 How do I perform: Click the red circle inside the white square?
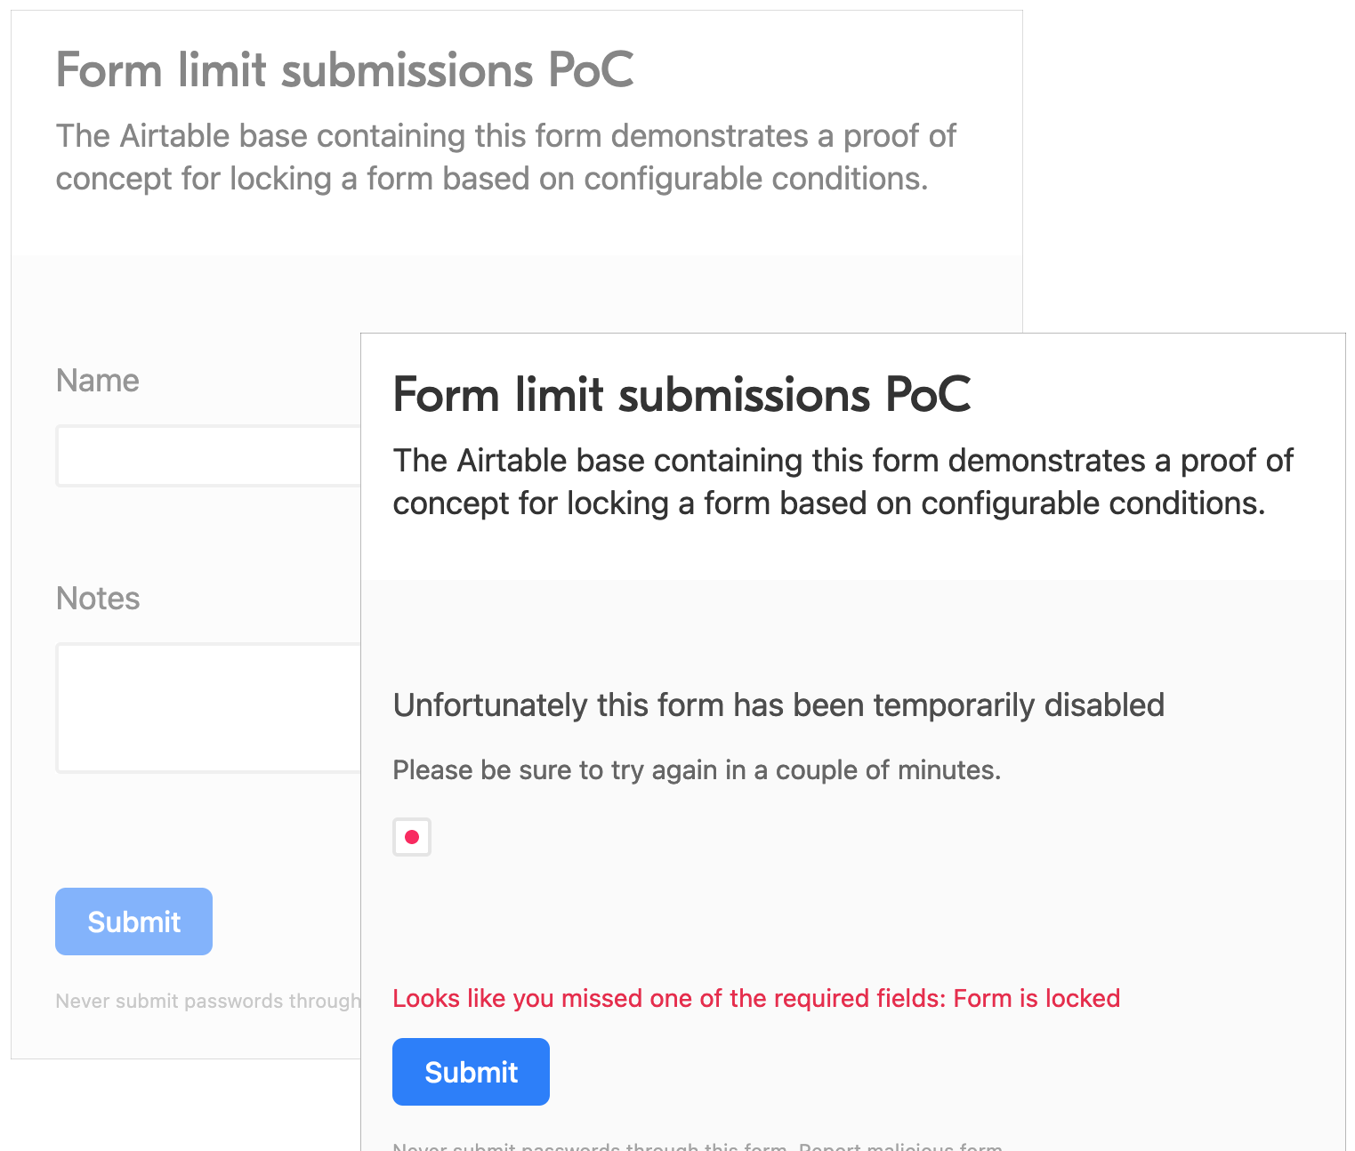[x=412, y=836]
